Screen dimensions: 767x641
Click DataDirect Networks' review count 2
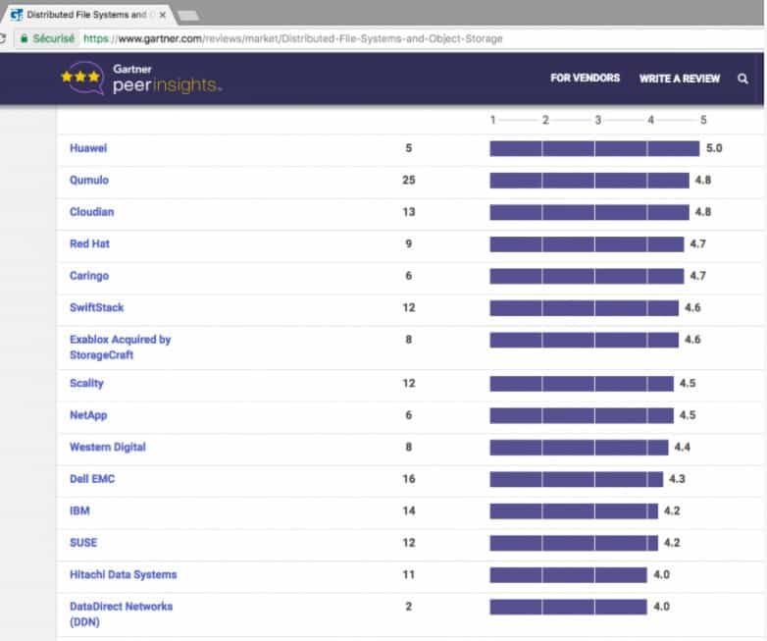coord(408,607)
